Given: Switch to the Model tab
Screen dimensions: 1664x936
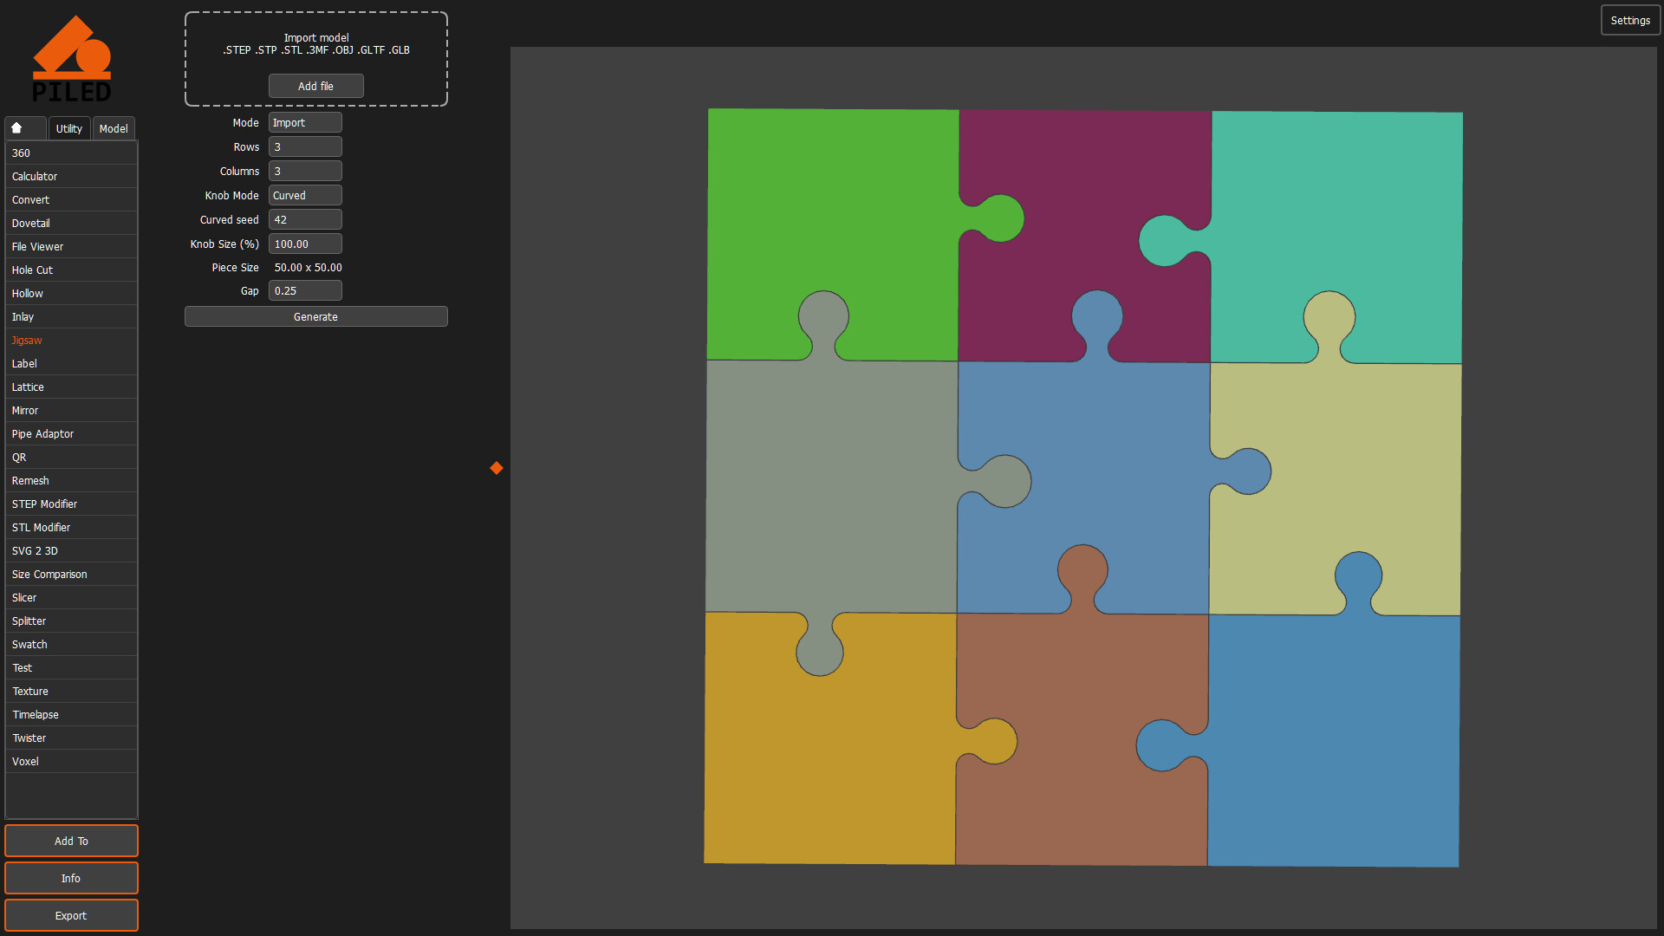Looking at the screenshot, I should 114,128.
